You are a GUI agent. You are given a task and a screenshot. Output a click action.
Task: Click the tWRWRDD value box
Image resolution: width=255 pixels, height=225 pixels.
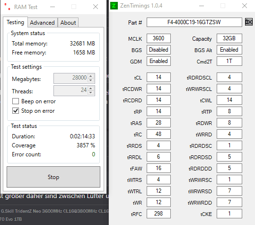[229, 202]
